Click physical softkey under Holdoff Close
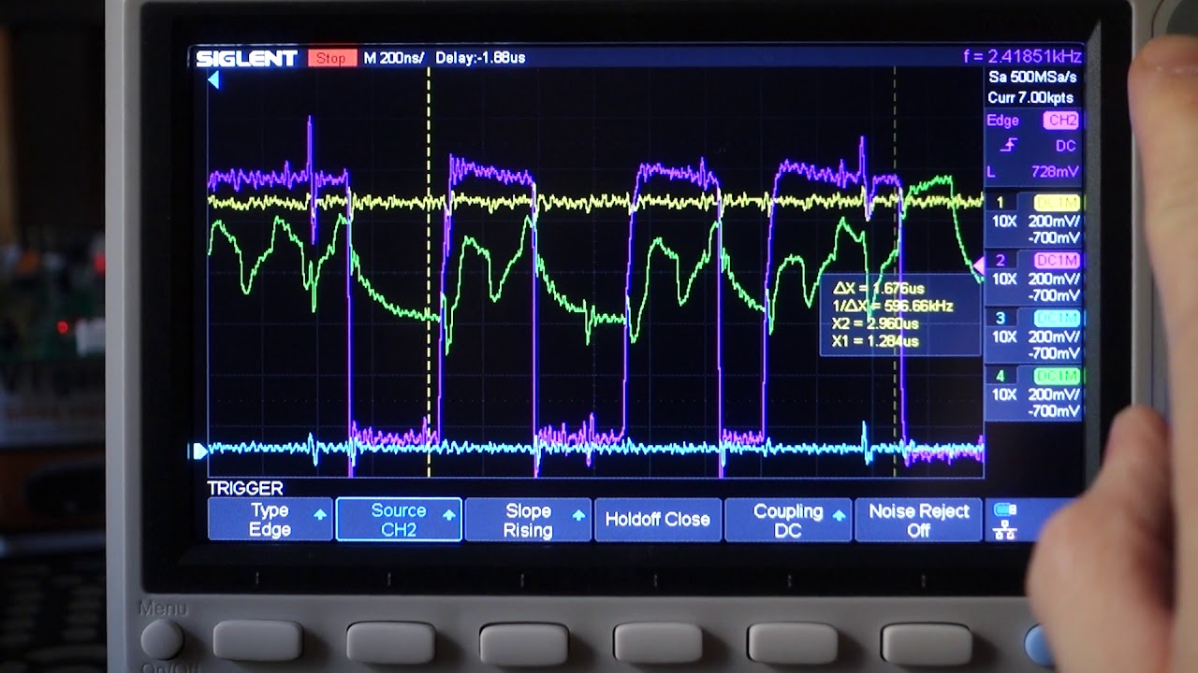 pos(658,644)
